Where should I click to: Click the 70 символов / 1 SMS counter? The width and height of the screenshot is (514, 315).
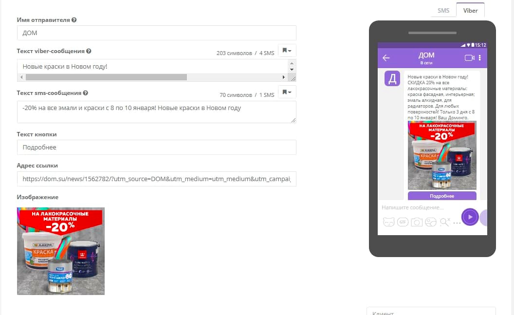(x=247, y=95)
